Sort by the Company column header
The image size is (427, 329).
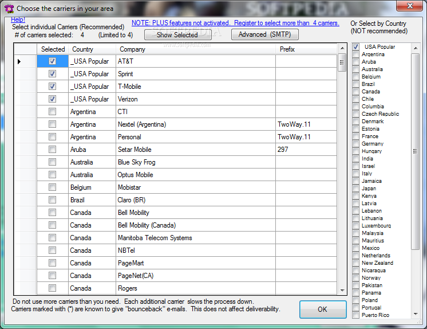(196, 49)
